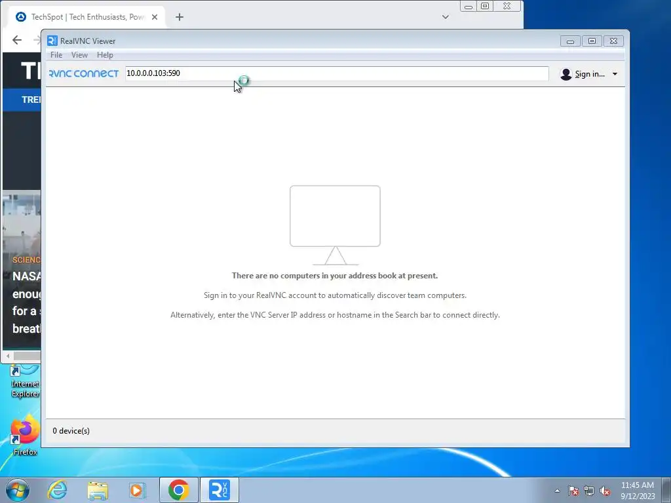This screenshot has width=671, height=503.
Task: Click the user avatar icon beside Sign in
Action: [566, 74]
